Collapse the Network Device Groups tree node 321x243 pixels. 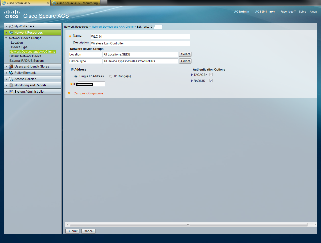click(x=6, y=38)
